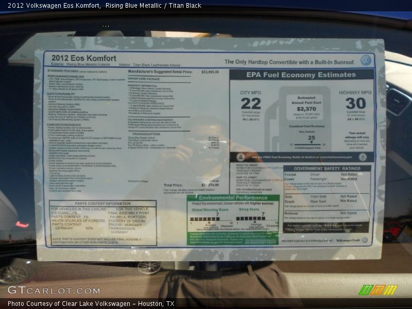Image resolution: width=412 pixels, height=309 pixels.
Task: Click the 'CITY MPG' label
Action: pyautogui.click(x=250, y=93)
